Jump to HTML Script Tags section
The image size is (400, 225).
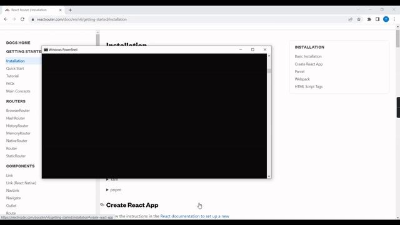(308, 87)
